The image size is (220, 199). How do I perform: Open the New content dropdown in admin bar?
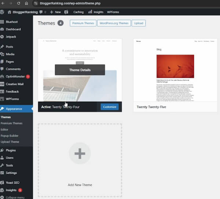click(x=55, y=12)
